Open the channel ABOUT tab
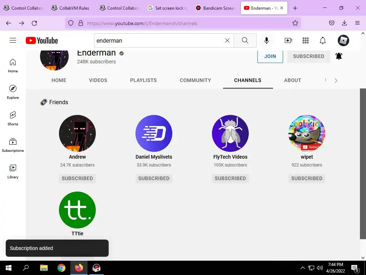Screen dimensions: 366x275 tap(292, 80)
